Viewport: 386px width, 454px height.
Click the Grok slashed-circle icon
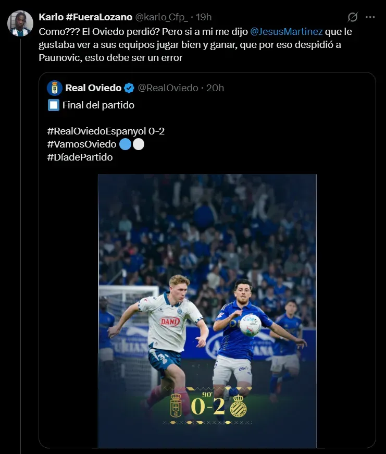[353, 17]
